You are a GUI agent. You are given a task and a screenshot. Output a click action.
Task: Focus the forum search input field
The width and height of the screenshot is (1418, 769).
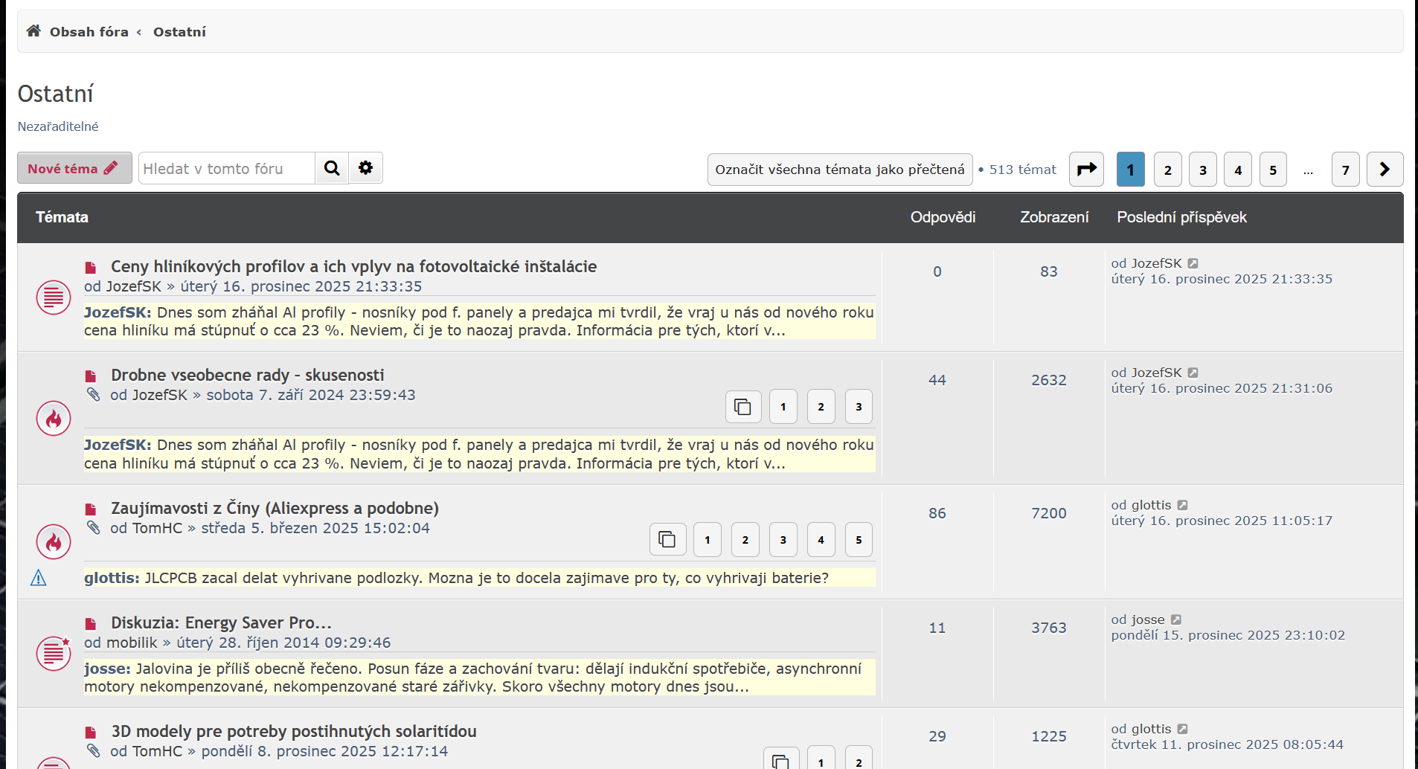(226, 169)
